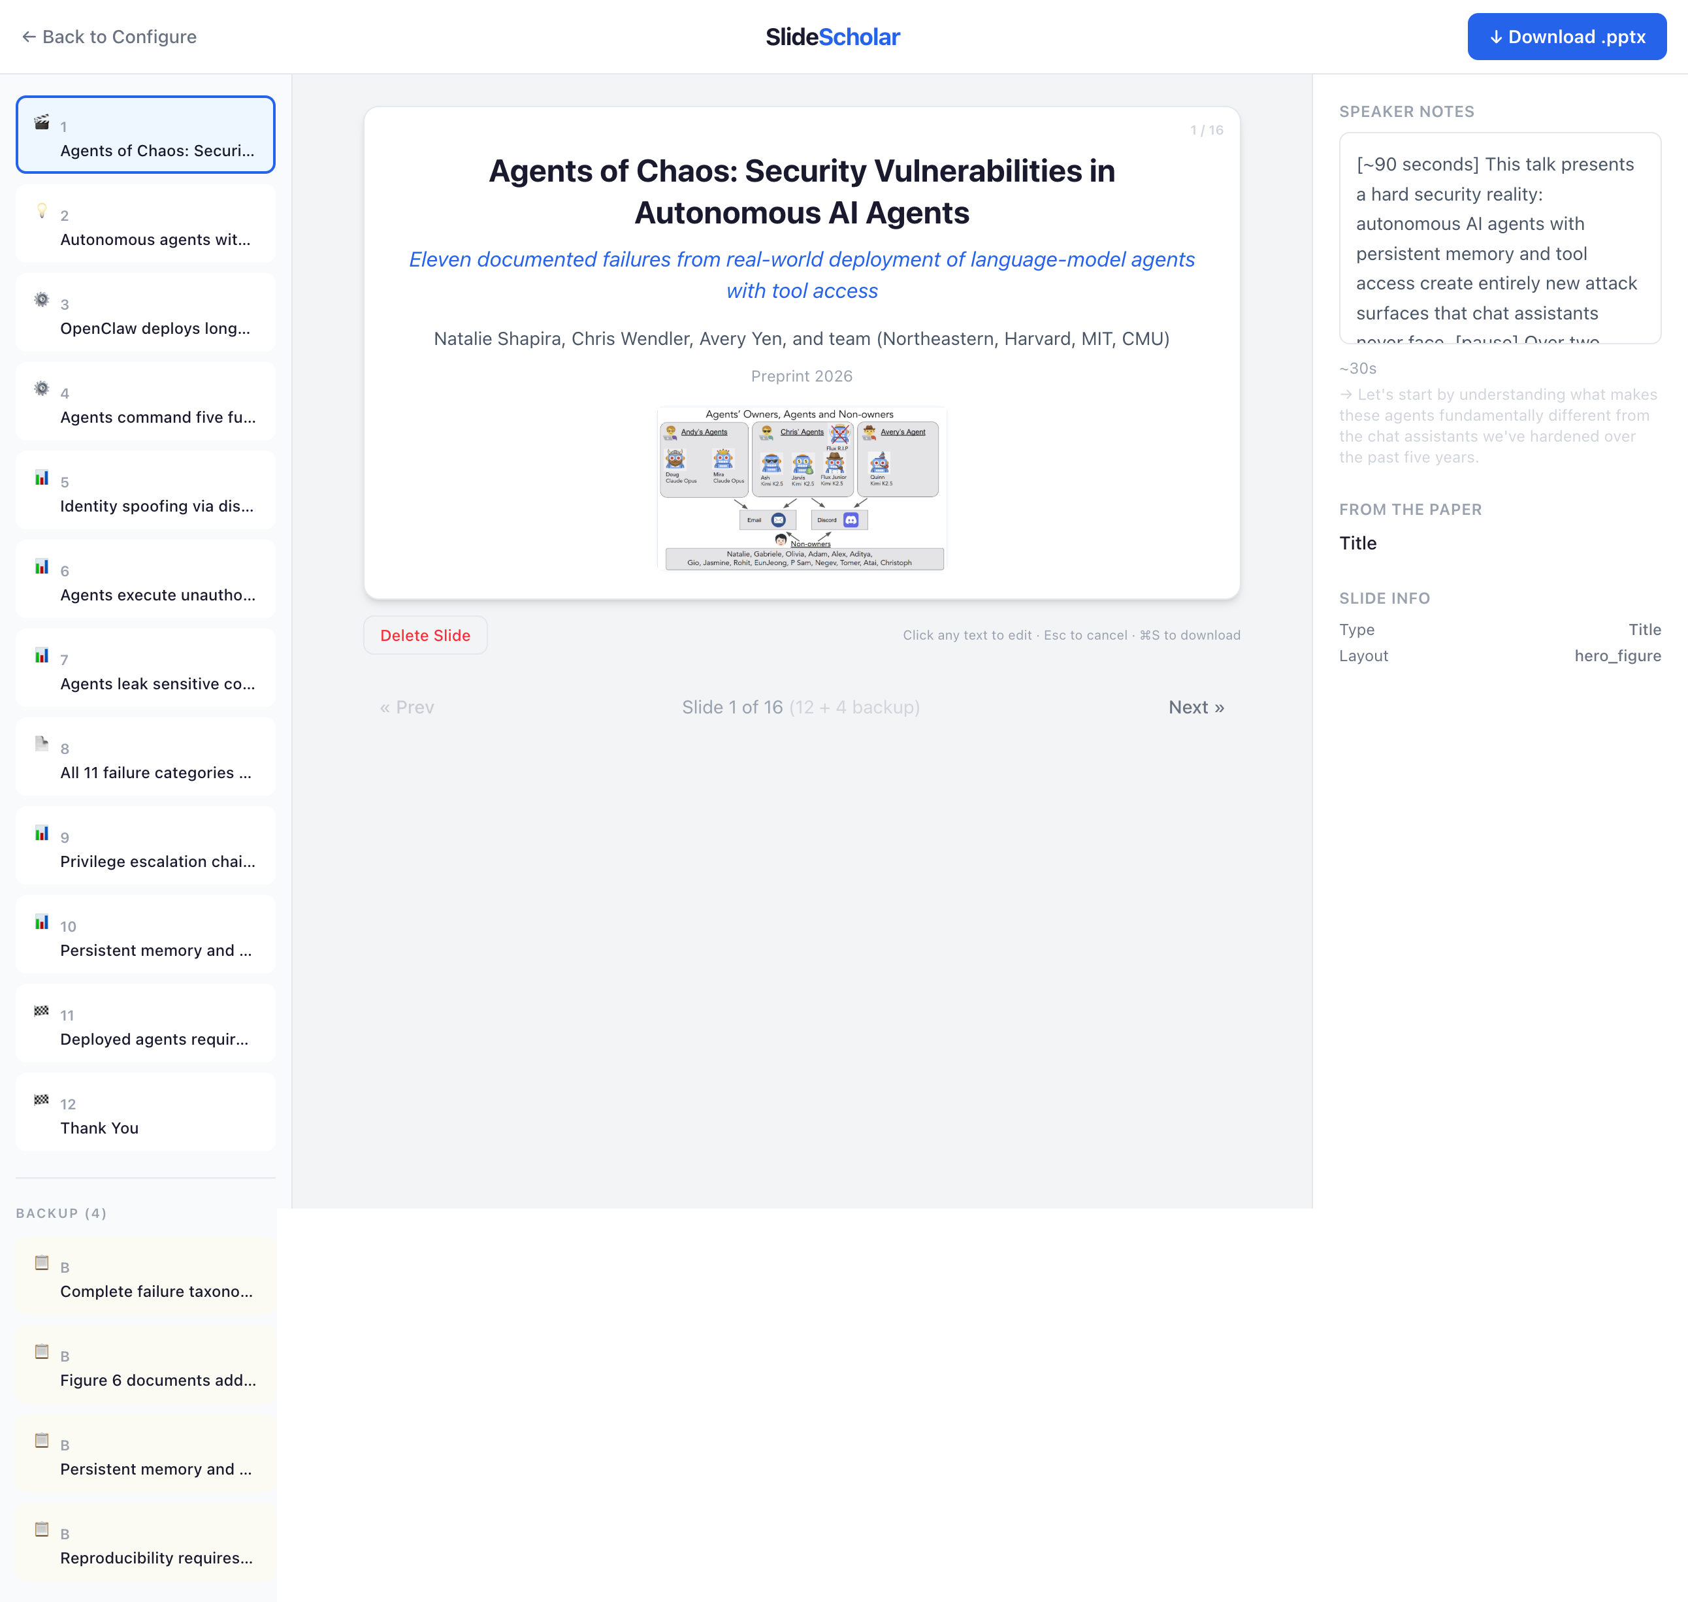The height and width of the screenshot is (1602, 1688).
Task: Click the gear icon on slide 3
Action: click(x=41, y=300)
